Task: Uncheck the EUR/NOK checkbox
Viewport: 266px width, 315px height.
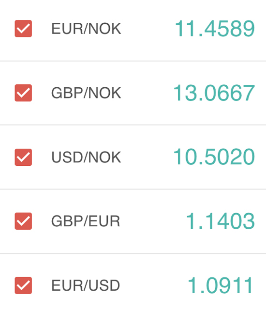Action: [23, 29]
